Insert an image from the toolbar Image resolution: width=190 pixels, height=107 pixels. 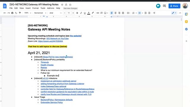pos(105,13)
